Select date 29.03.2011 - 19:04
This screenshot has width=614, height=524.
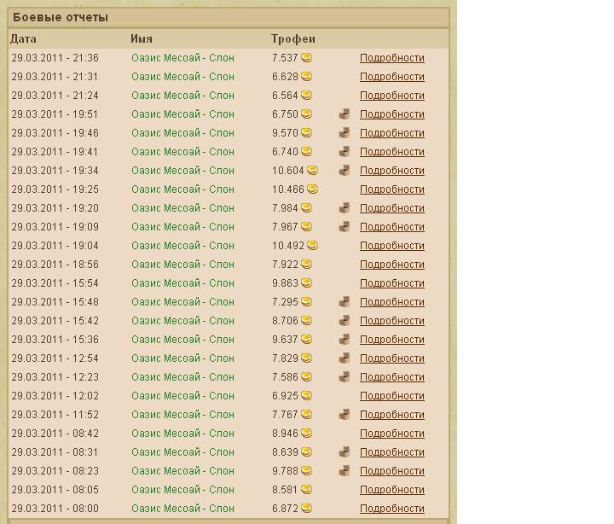coord(55,246)
